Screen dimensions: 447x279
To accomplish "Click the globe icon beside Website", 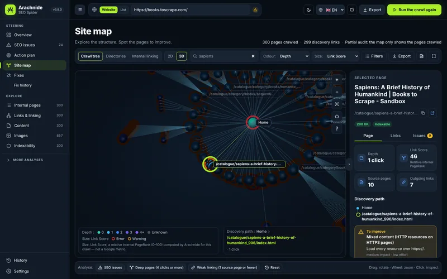I will (94, 9).
